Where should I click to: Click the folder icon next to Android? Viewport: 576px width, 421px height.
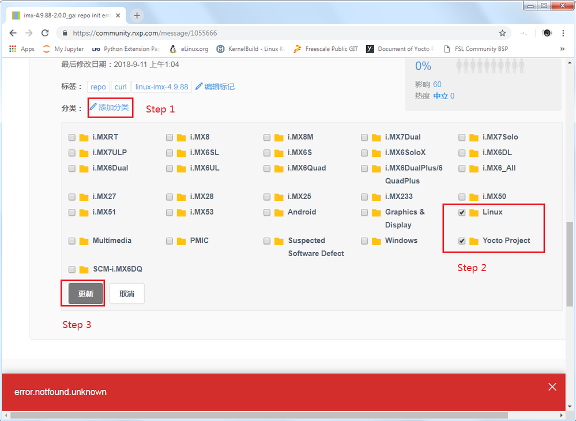[x=279, y=213]
